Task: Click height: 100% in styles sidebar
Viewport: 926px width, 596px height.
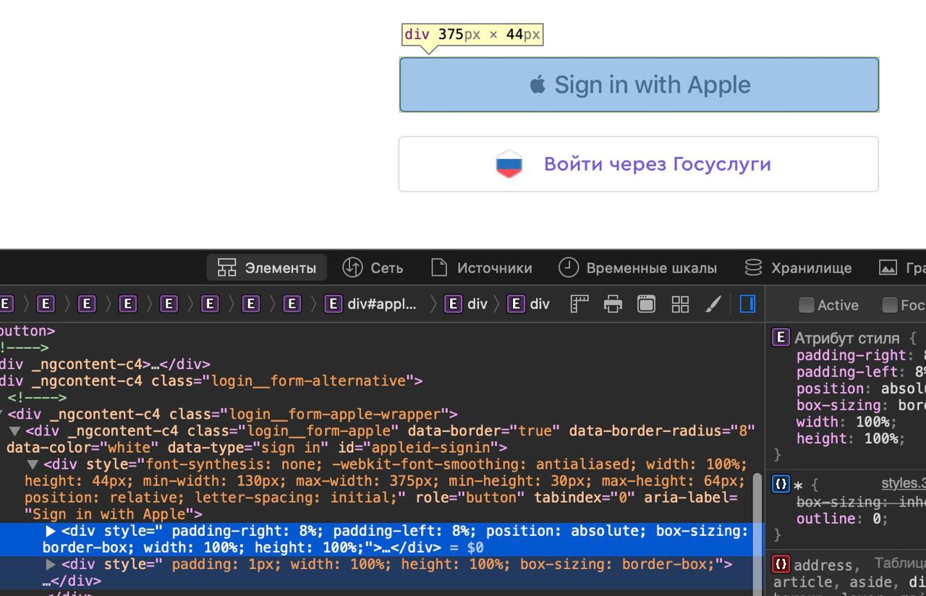Action: tap(851, 438)
